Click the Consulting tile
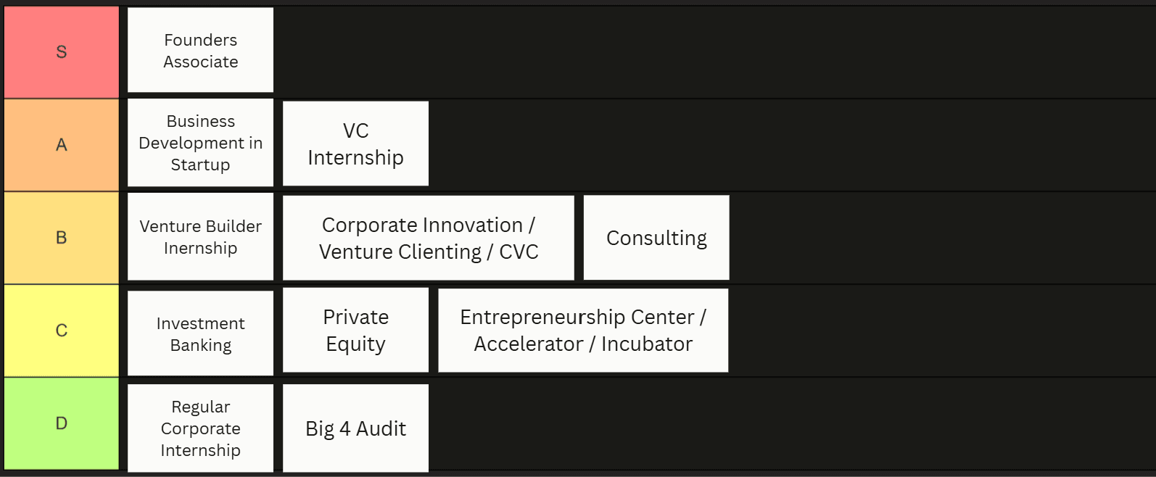1156x477 pixels. click(x=656, y=238)
